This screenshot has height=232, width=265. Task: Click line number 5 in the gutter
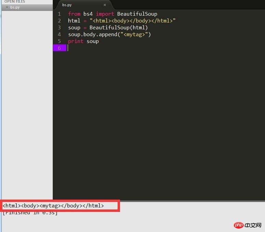point(59,41)
